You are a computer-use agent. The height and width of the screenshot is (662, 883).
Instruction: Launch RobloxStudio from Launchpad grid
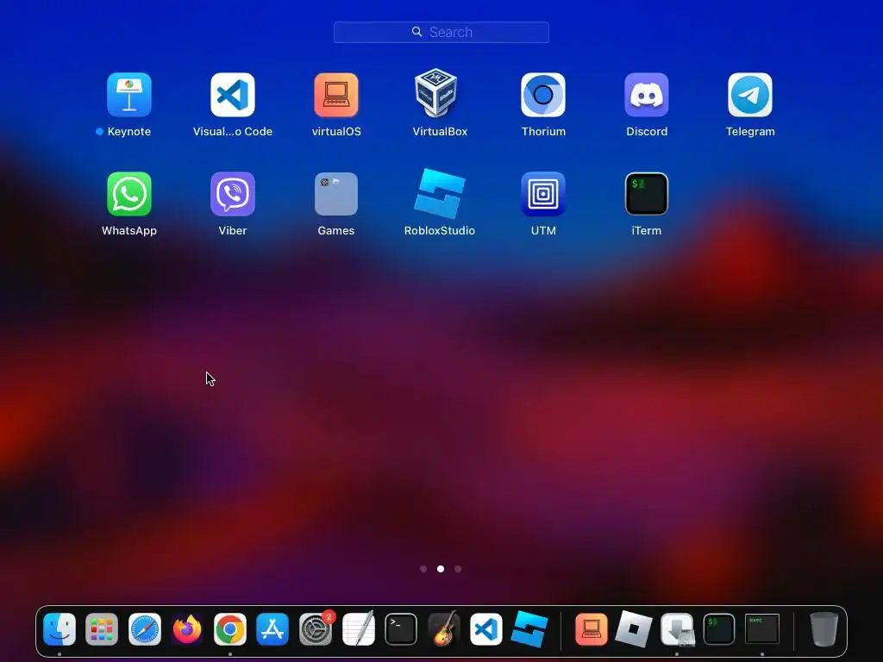coord(439,194)
